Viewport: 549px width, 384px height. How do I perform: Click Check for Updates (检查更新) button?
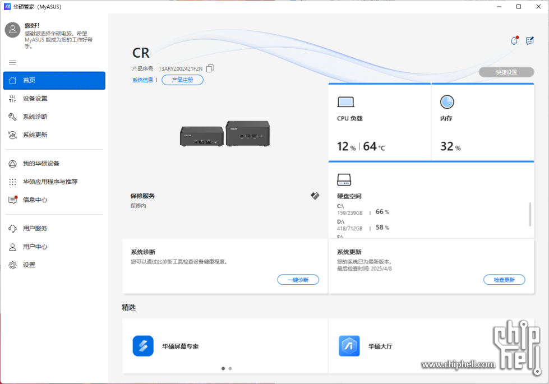pos(504,280)
